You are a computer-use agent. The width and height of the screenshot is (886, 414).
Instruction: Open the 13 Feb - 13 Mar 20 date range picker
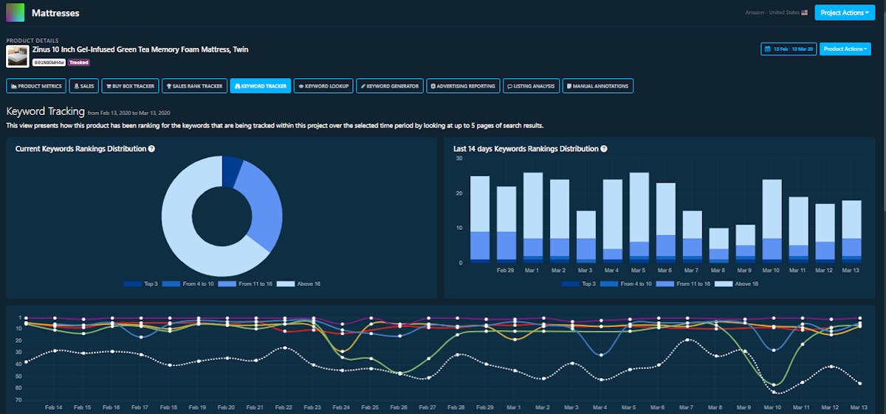789,49
